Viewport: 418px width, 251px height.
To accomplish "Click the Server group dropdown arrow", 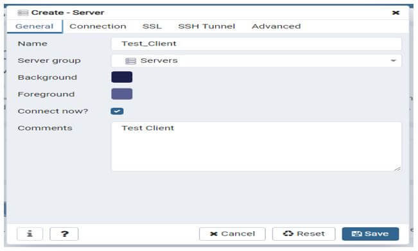I will tap(393, 61).
